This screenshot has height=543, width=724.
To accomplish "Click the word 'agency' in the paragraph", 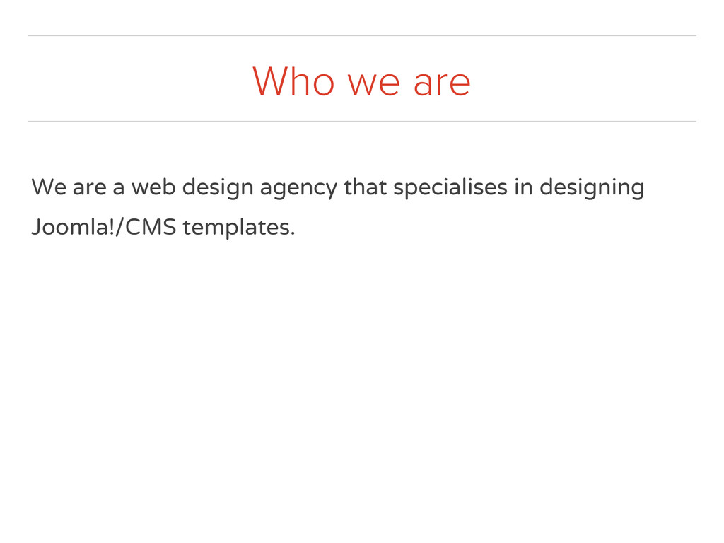I will coord(298,189).
